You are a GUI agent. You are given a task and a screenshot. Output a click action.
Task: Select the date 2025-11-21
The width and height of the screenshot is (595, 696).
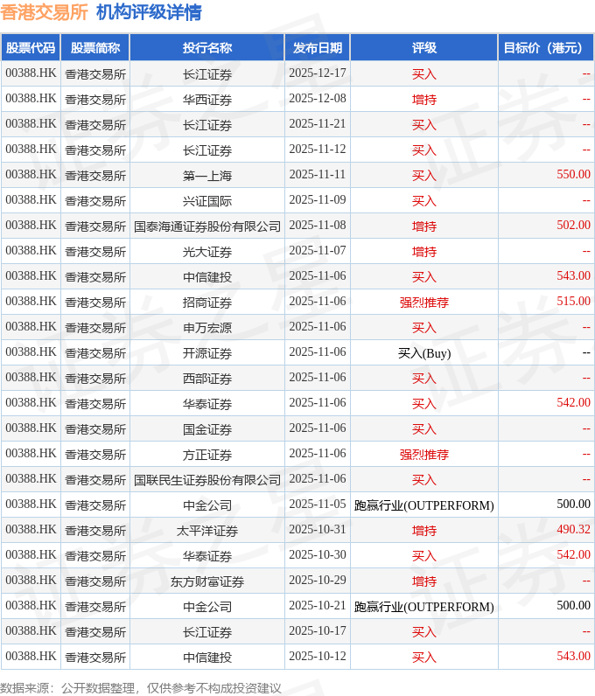pyautogui.click(x=318, y=124)
